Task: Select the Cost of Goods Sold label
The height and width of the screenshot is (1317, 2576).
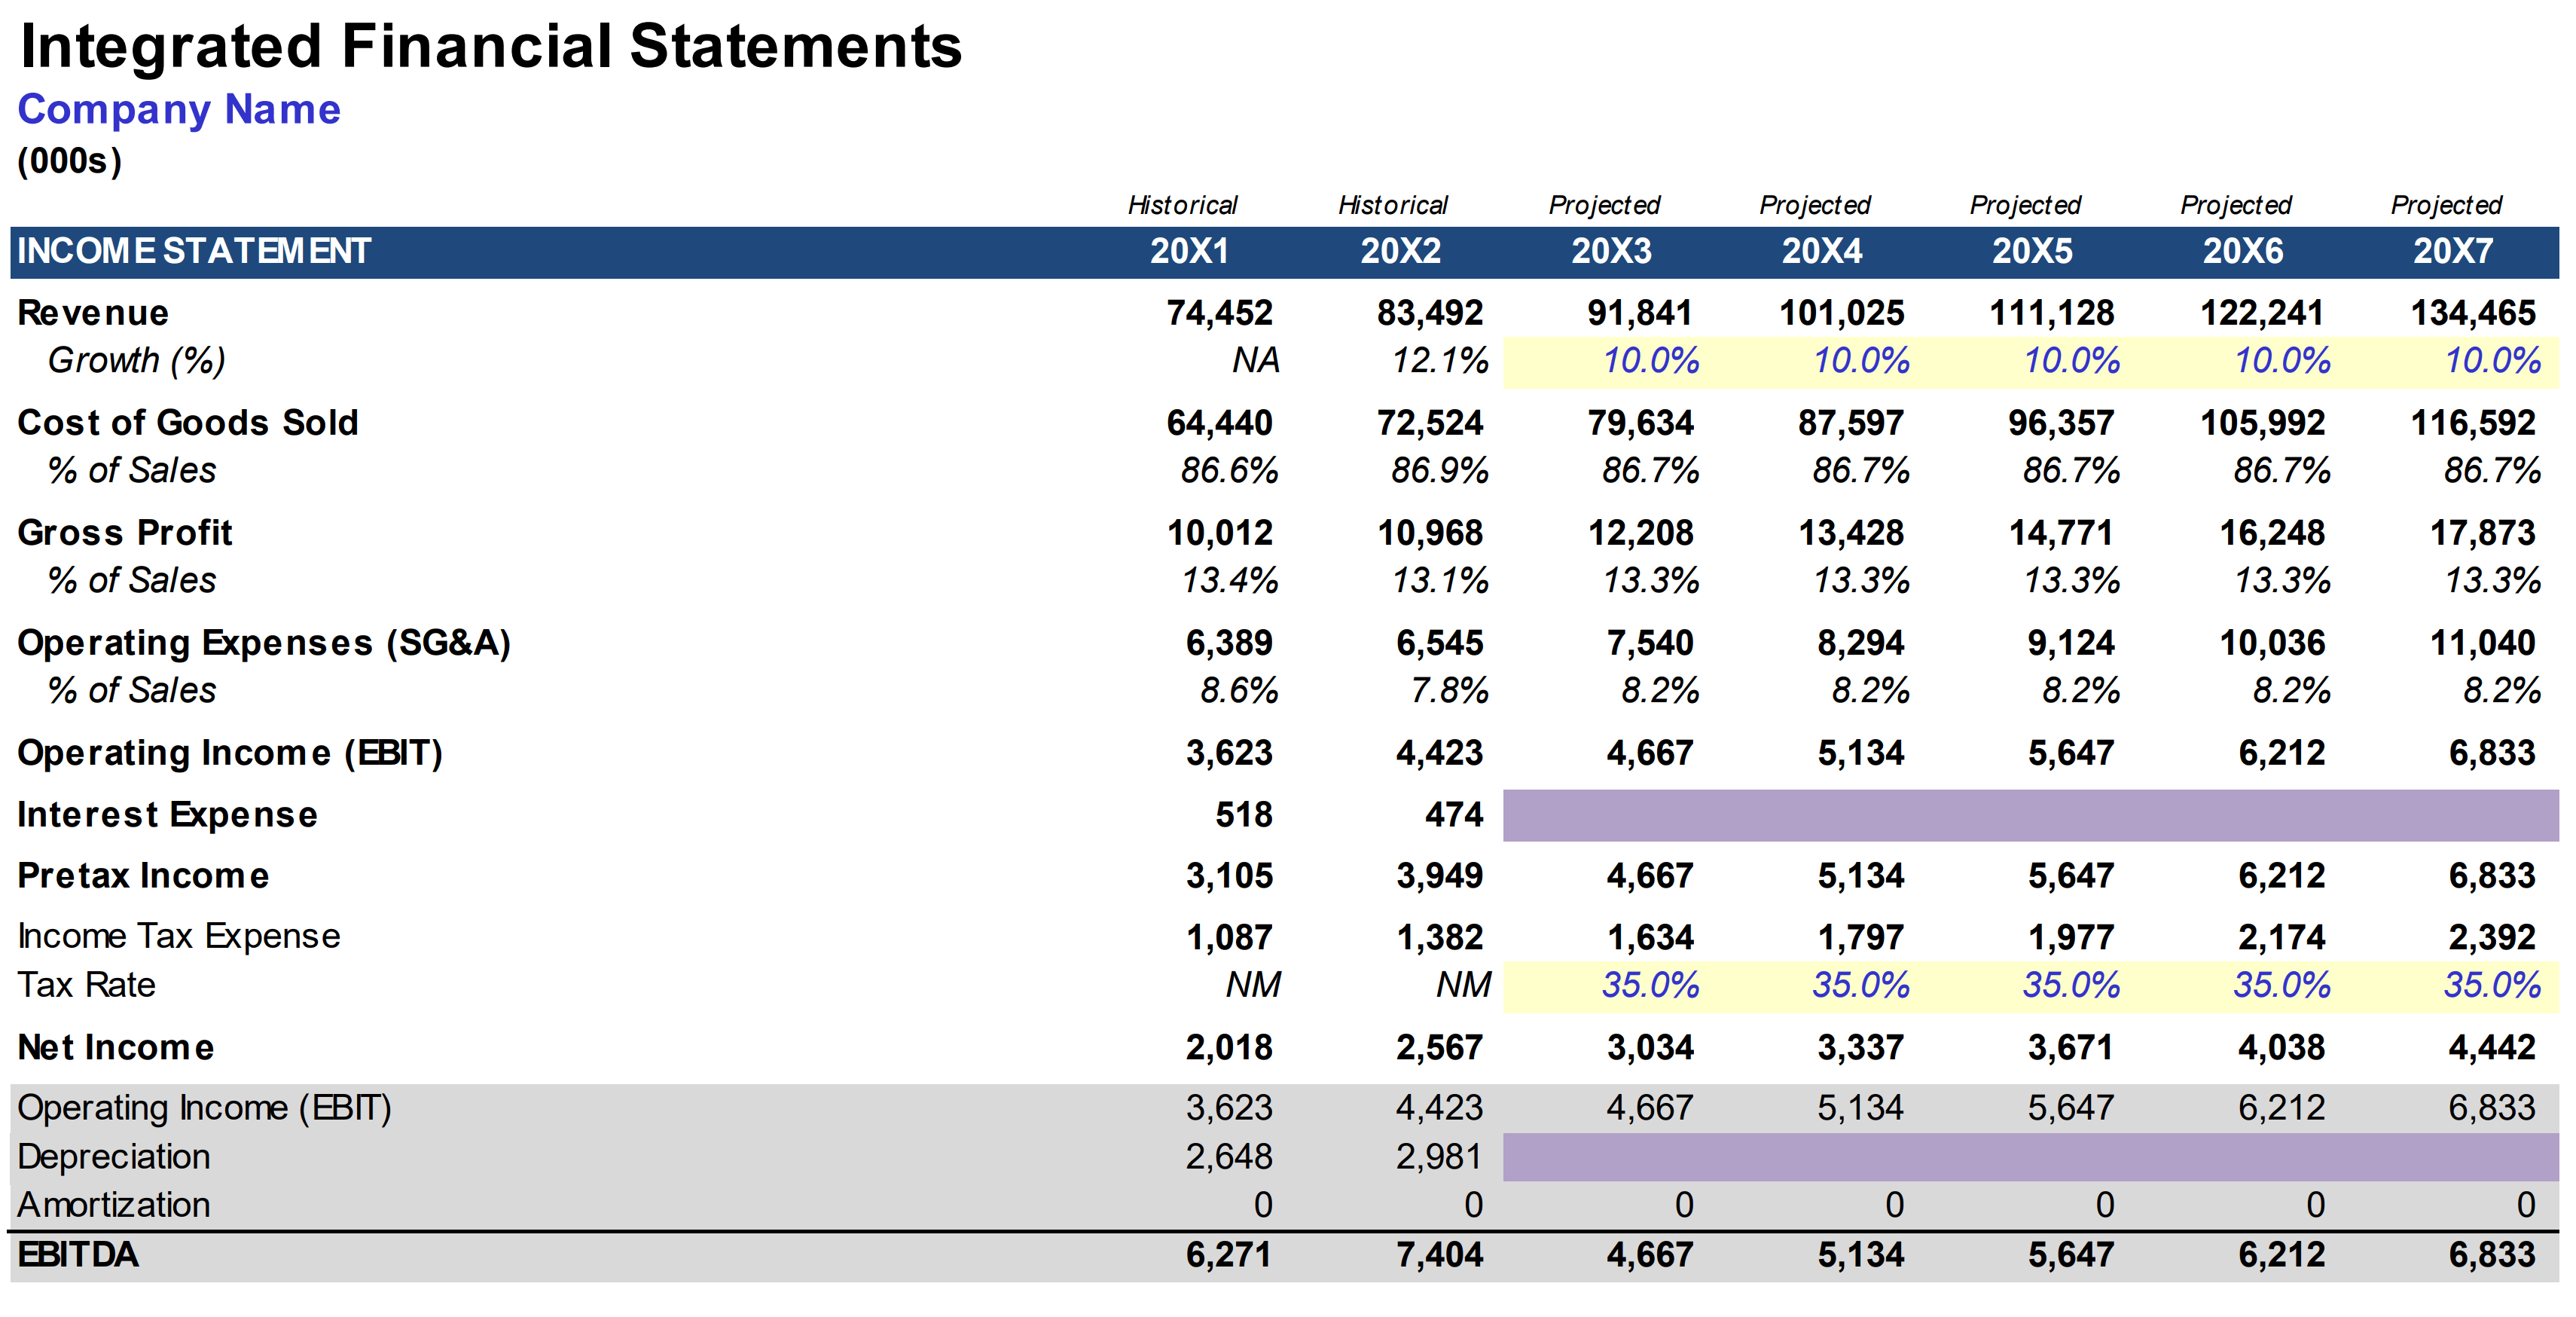Action: [x=188, y=423]
